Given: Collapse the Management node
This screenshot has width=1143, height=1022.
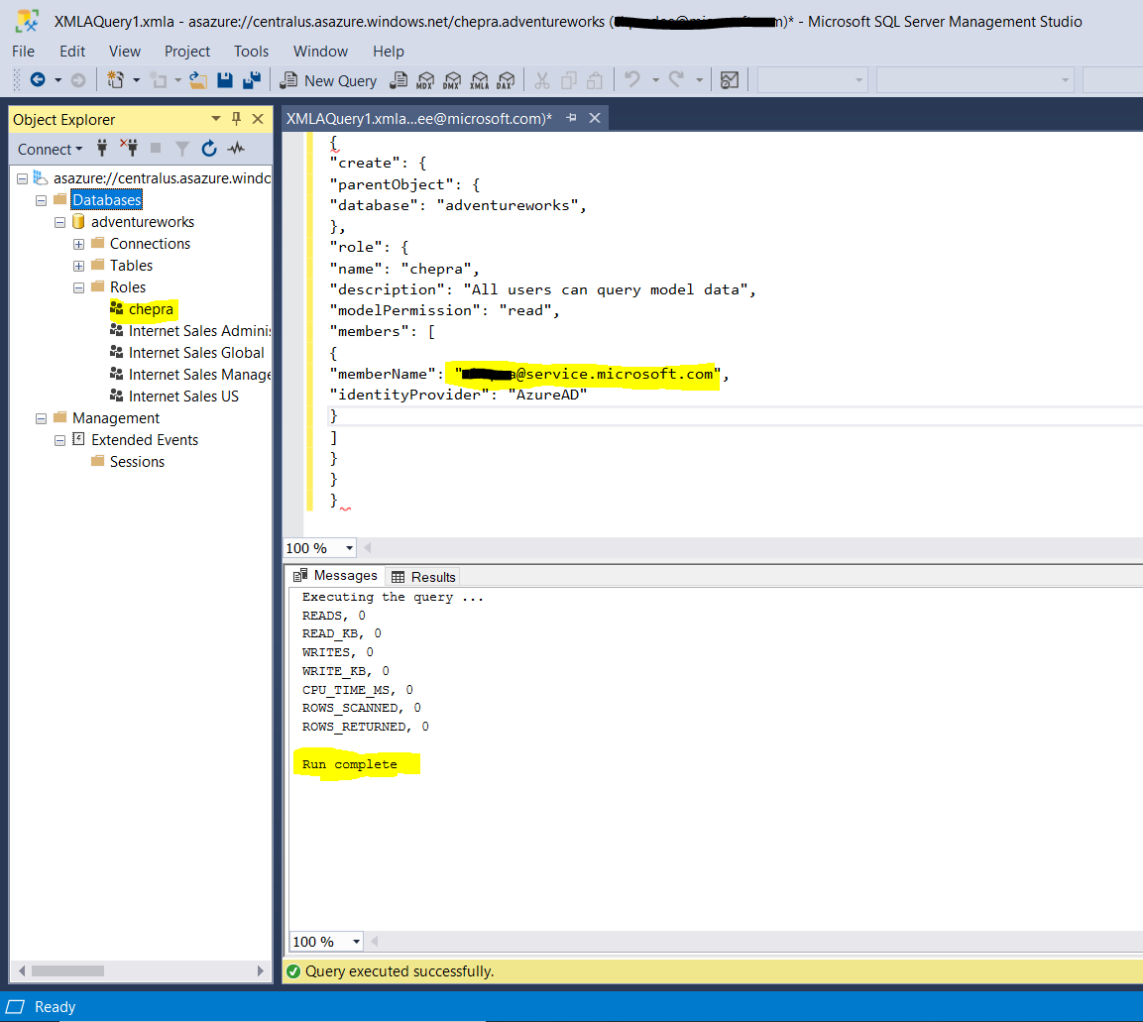Looking at the screenshot, I should tap(41, 418).
